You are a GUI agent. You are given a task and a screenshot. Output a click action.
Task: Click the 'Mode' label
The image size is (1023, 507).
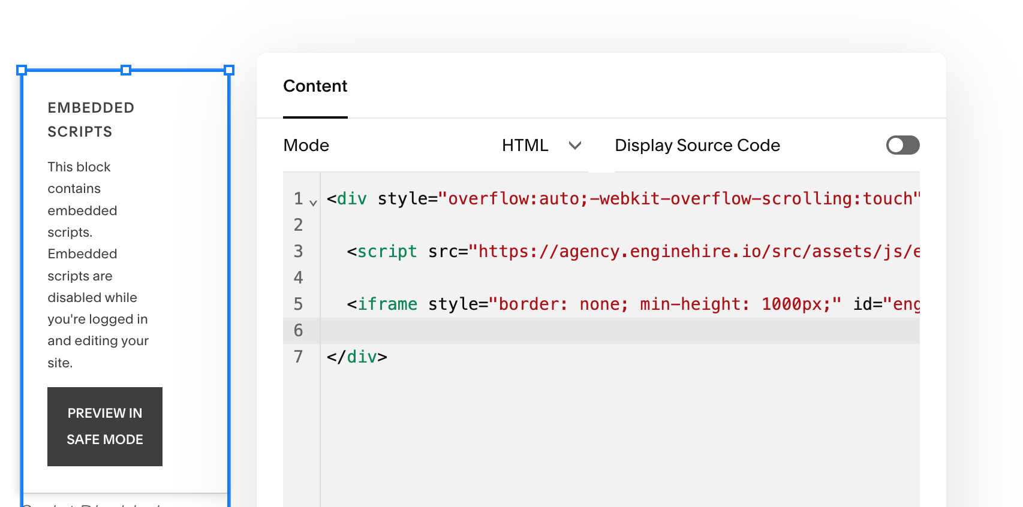point(306,145)
